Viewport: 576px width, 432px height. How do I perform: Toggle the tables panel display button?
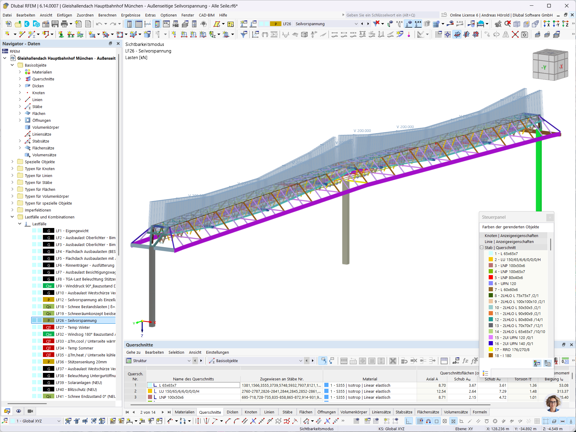(139, 24)
